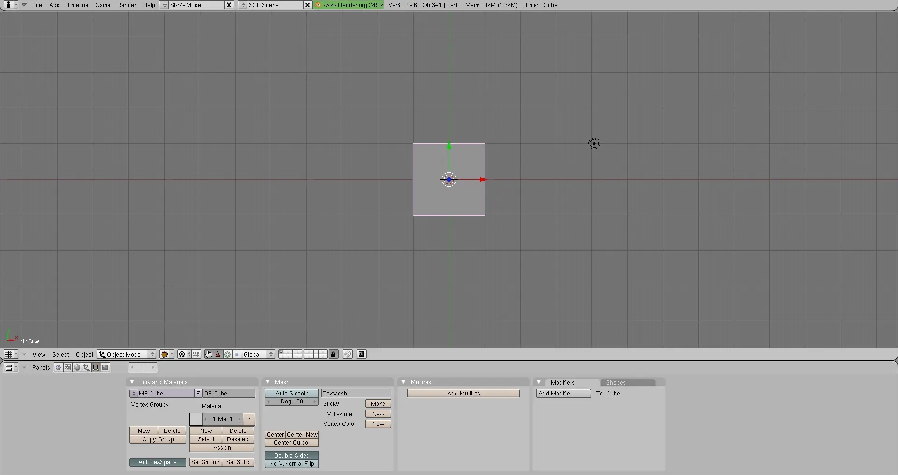Open the Shading sphere panel context

coord(77,367)
